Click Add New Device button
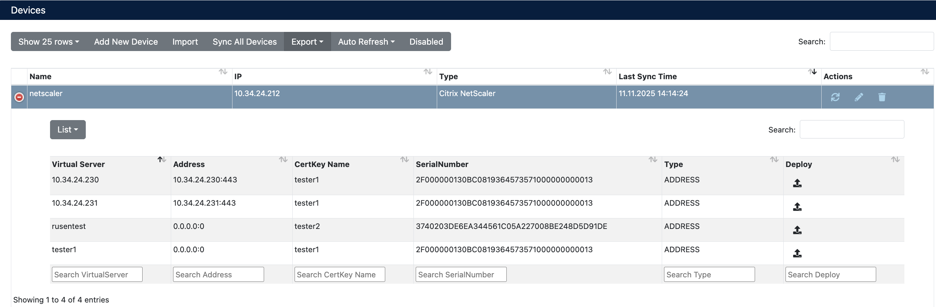 (126, 42)
